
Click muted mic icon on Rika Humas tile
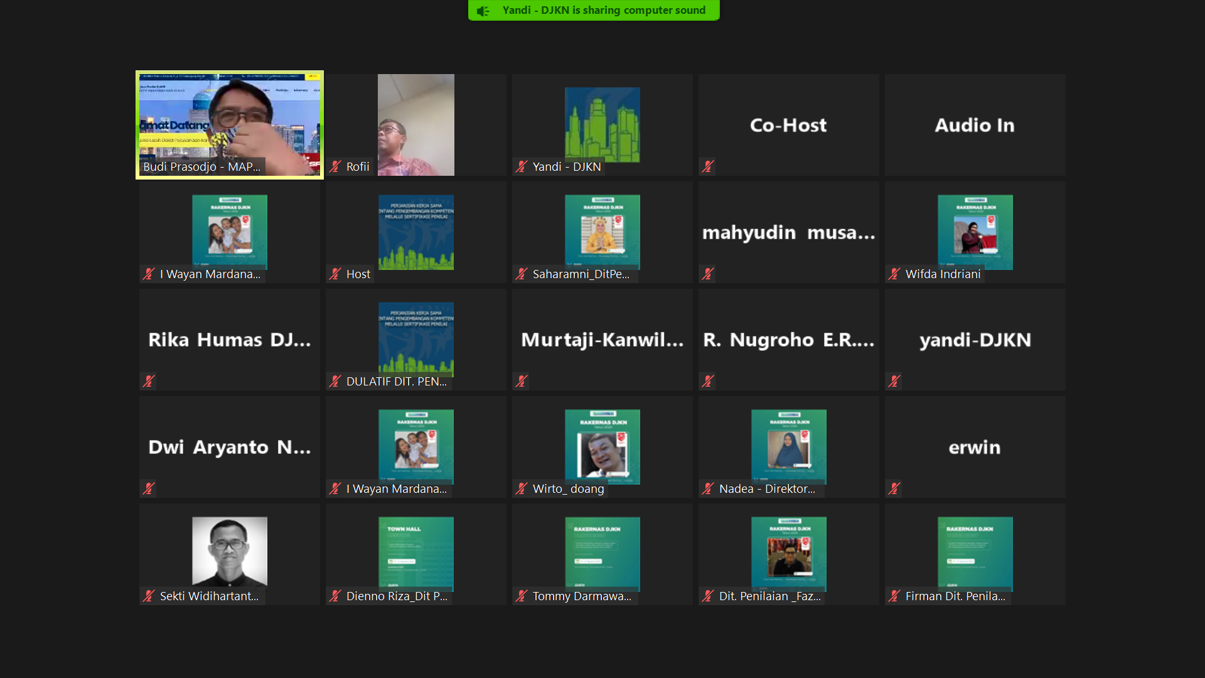click(x=149, y=381)
